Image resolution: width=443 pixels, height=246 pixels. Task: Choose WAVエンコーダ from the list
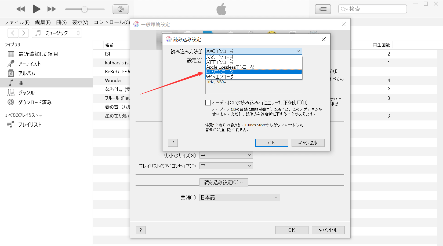coord(254,77)
